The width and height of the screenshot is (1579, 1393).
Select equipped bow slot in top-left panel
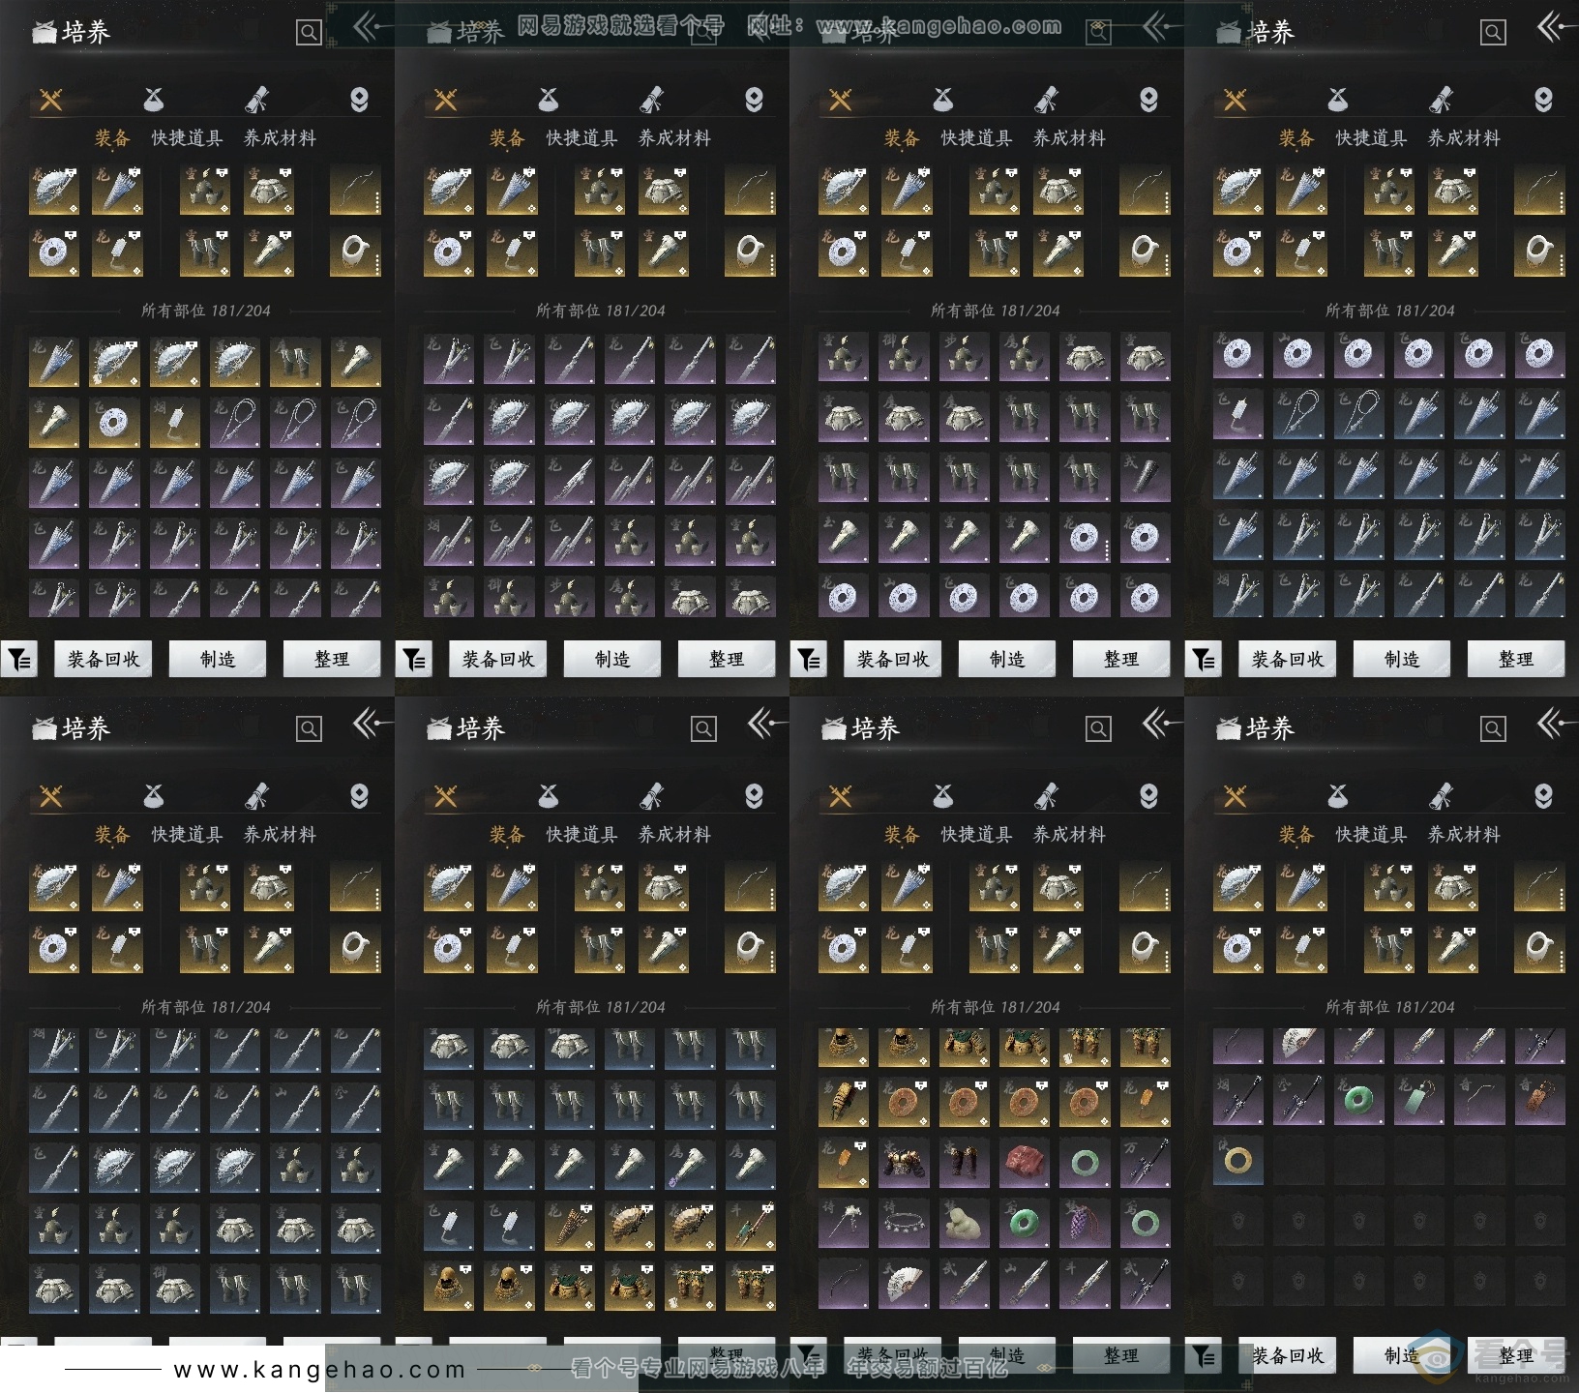[355, 191]
